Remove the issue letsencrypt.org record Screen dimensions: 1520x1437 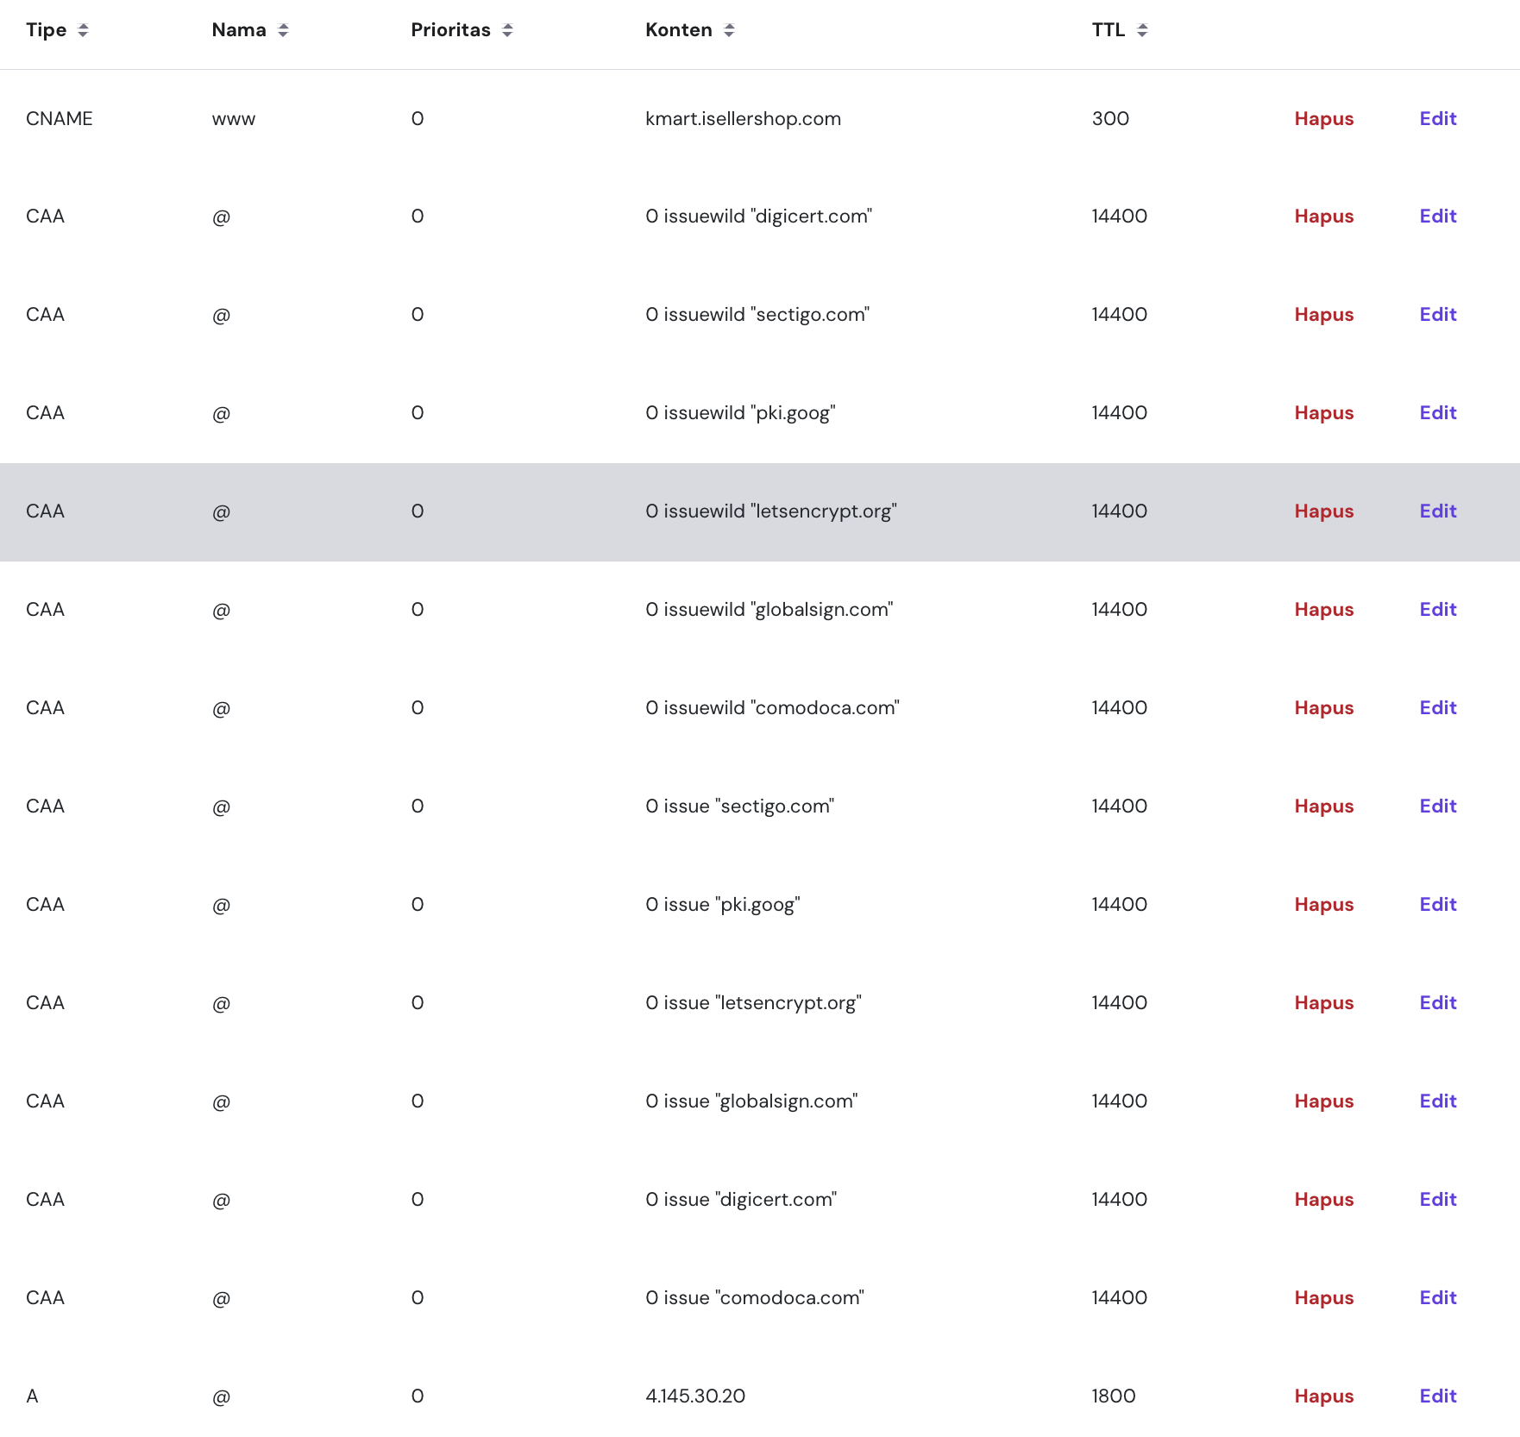[x=1323, y=1003]
